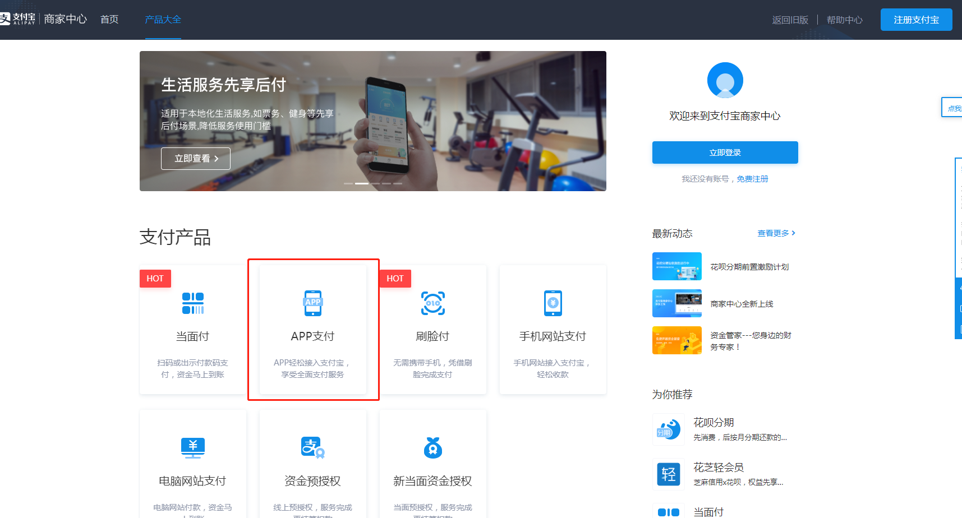Click 花芝轻会员 recommendation icon
The image size is (962, 518).
(669, 474)
